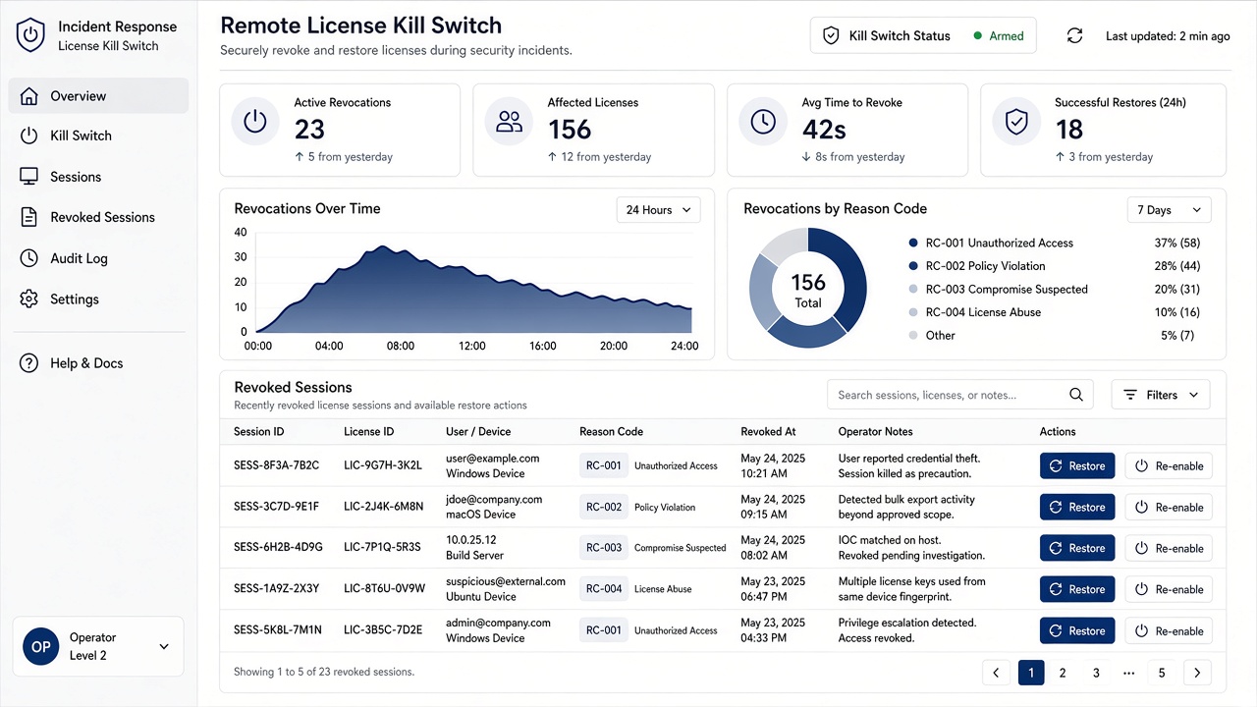Image resolution: width=1257 pixels, height=707 pixels.
Task: Expand the Filters dropdown
Action: click(x=1161, y=395)
